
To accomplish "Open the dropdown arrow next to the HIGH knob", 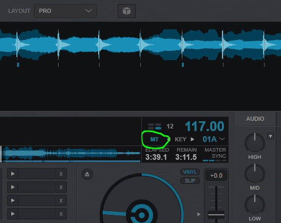I will [270, 136].
